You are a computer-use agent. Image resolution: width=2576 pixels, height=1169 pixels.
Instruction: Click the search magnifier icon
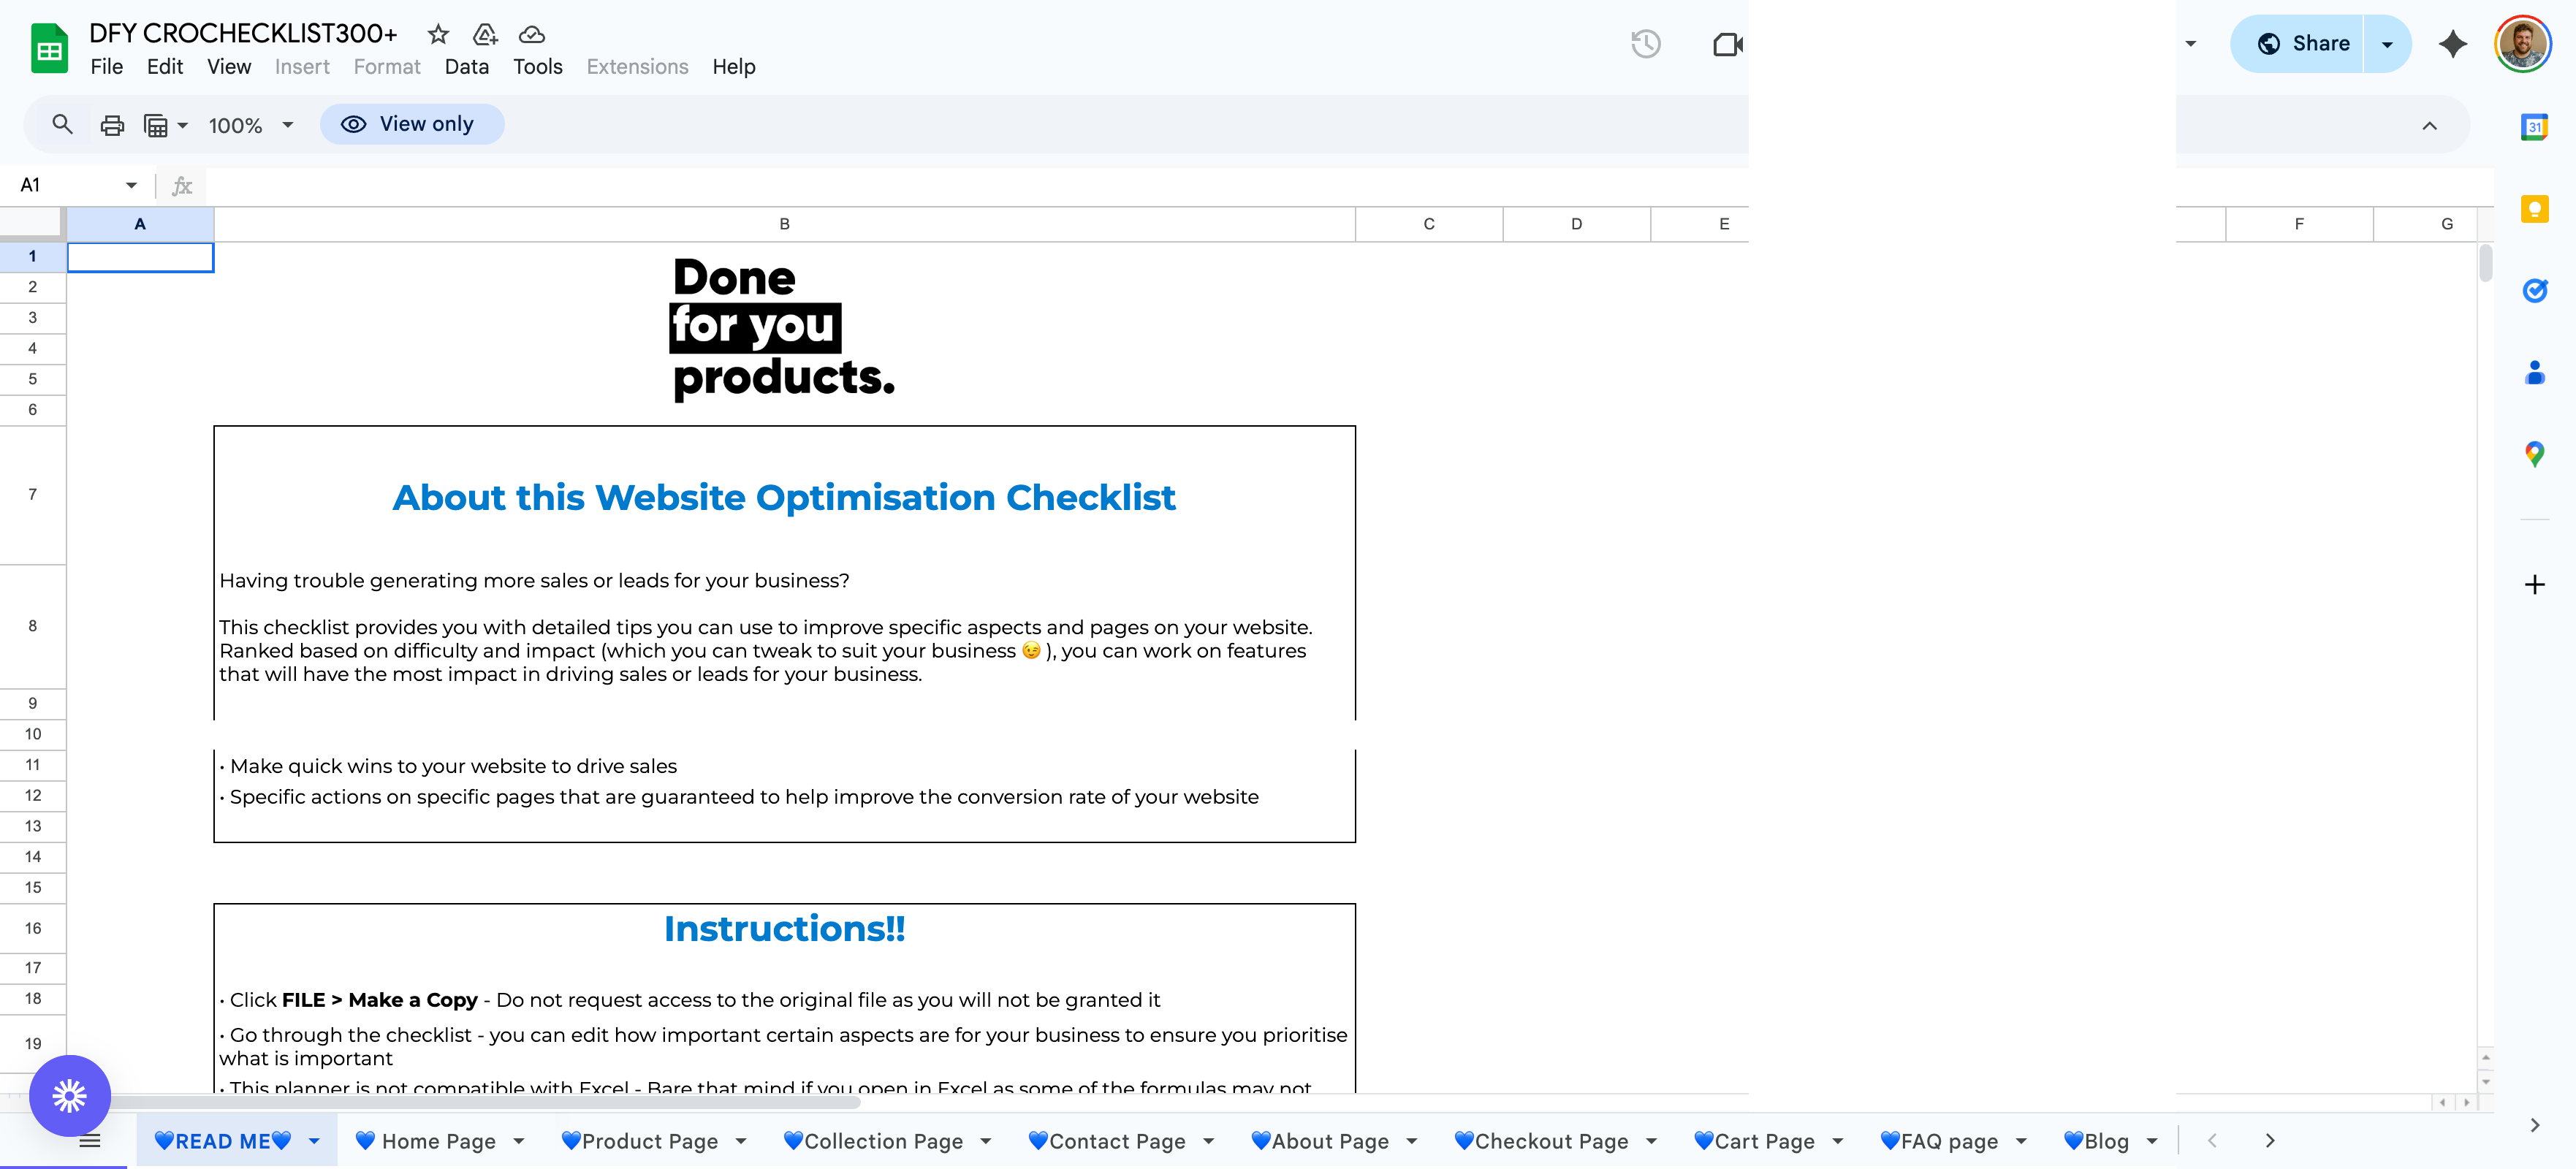click(x=62, y=125)
